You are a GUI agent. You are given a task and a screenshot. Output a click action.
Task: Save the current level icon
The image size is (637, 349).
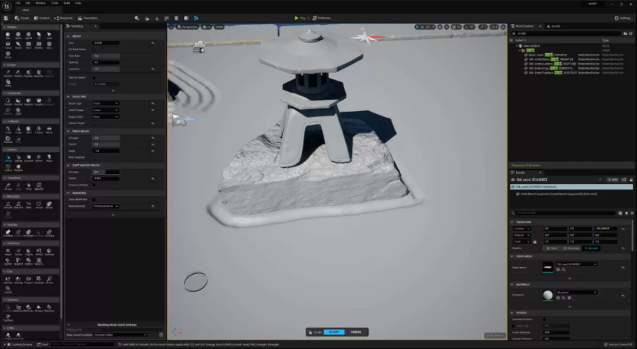(6, 18)
